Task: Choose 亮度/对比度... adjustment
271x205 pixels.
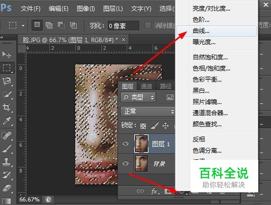Action: (x=212, y=8)
